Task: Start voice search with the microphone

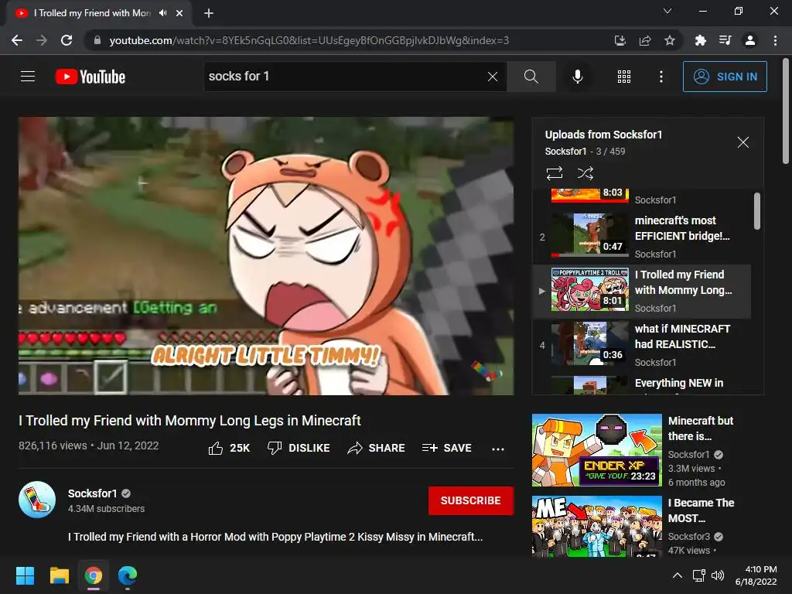Action: pos(577,77)
